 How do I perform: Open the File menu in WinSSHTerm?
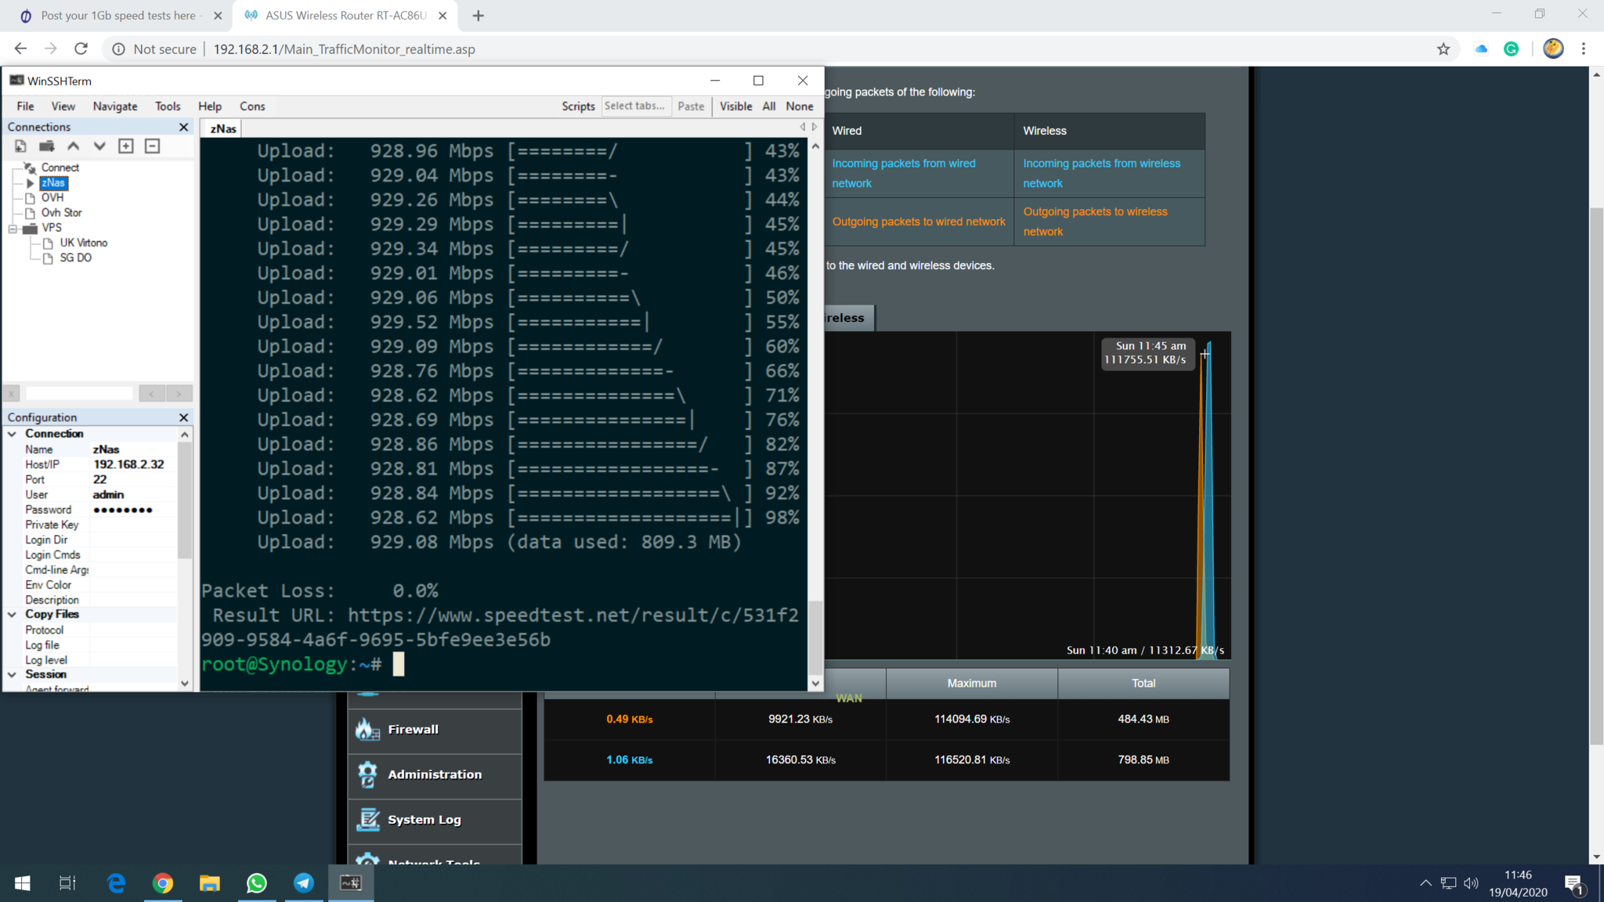click(26, 106)
